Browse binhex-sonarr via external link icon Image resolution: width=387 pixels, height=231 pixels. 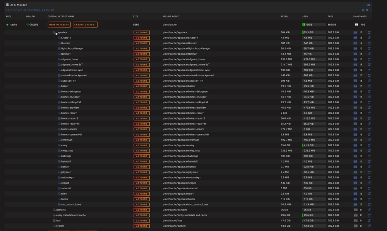click(369, 129)
